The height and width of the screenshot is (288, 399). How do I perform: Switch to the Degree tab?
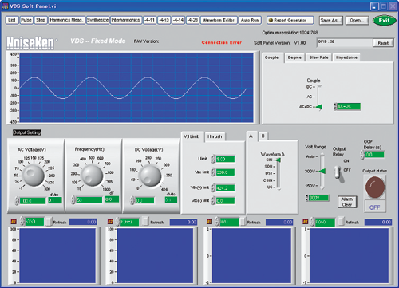294,57
